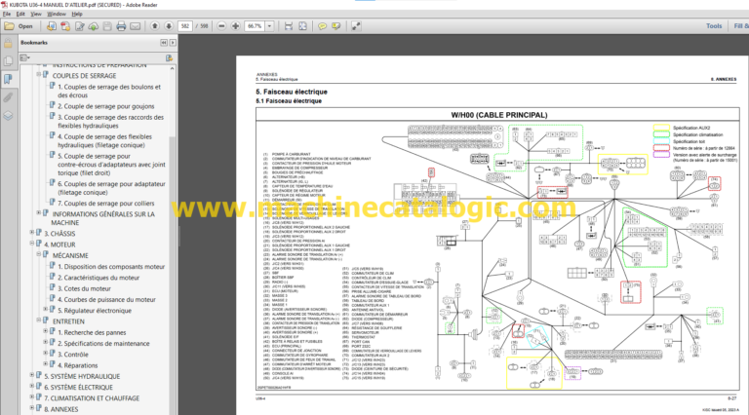Open bookmark 2. Spécifications de maintenance
The height and width of the screenshot is (415, 749).
coord(103,344)
